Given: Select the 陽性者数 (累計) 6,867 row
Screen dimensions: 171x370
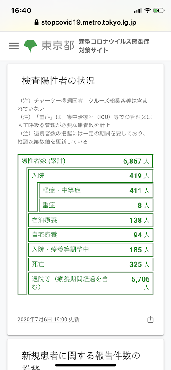Looking at the screenshot, I should (86, 161).
